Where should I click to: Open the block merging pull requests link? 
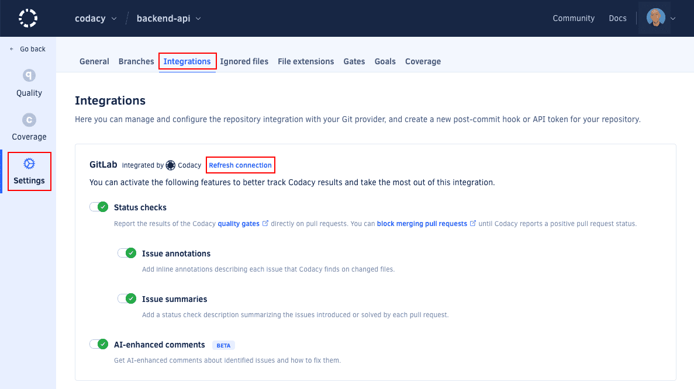(x=423, y=223)
